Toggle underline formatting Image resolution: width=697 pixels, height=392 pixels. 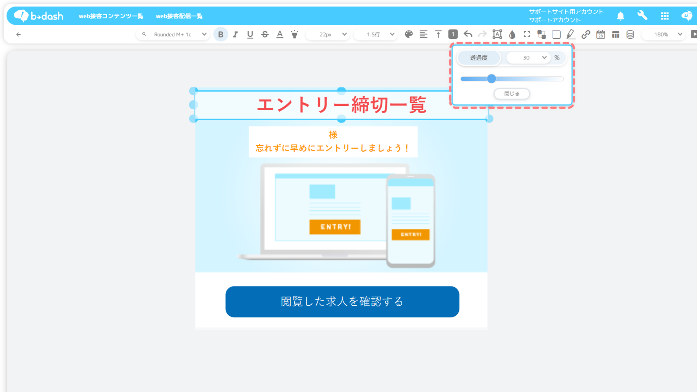click(250, 35)
